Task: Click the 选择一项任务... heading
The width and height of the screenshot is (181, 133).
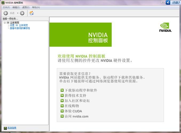Action: pyautogui.click(x=10, y=19)
